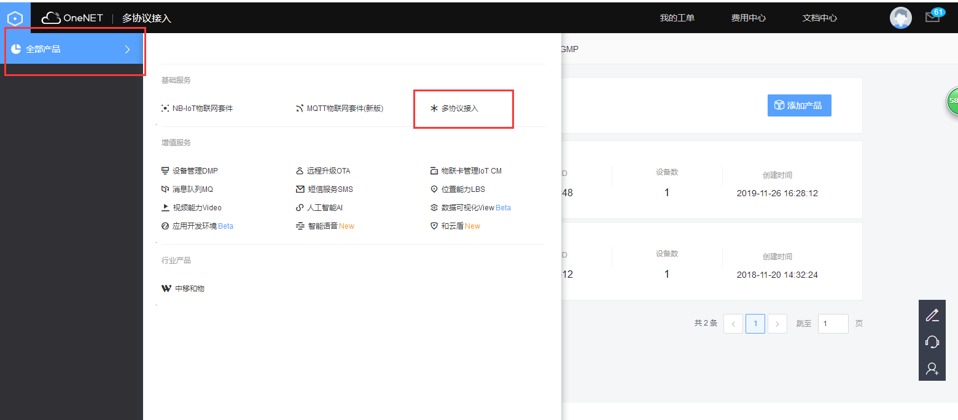Click the 人工智能AI icon

click(300, 207)
